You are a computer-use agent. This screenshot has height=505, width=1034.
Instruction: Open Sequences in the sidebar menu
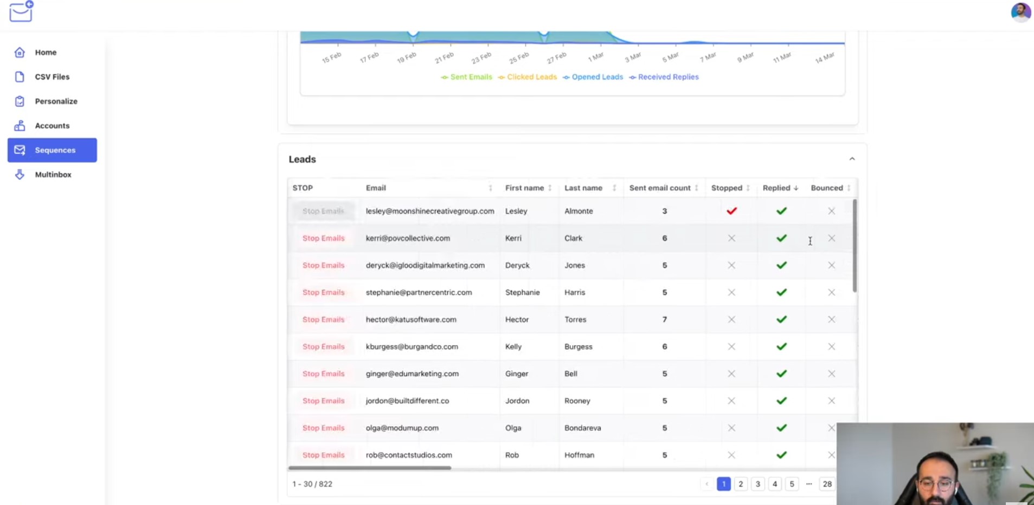pyautogui.click(x=52, y=150)
